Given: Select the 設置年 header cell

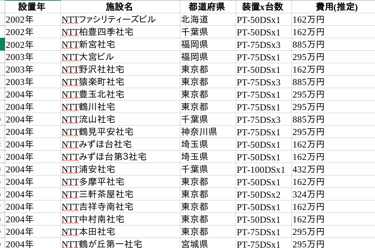Looking at the screenshot, I should (32, 7).
